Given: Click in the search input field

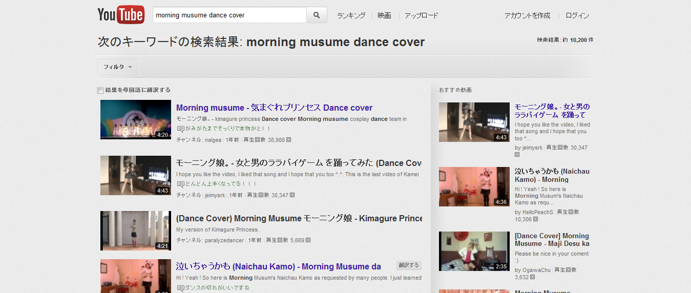Looking at the screenshot, I should coord(229,15).
